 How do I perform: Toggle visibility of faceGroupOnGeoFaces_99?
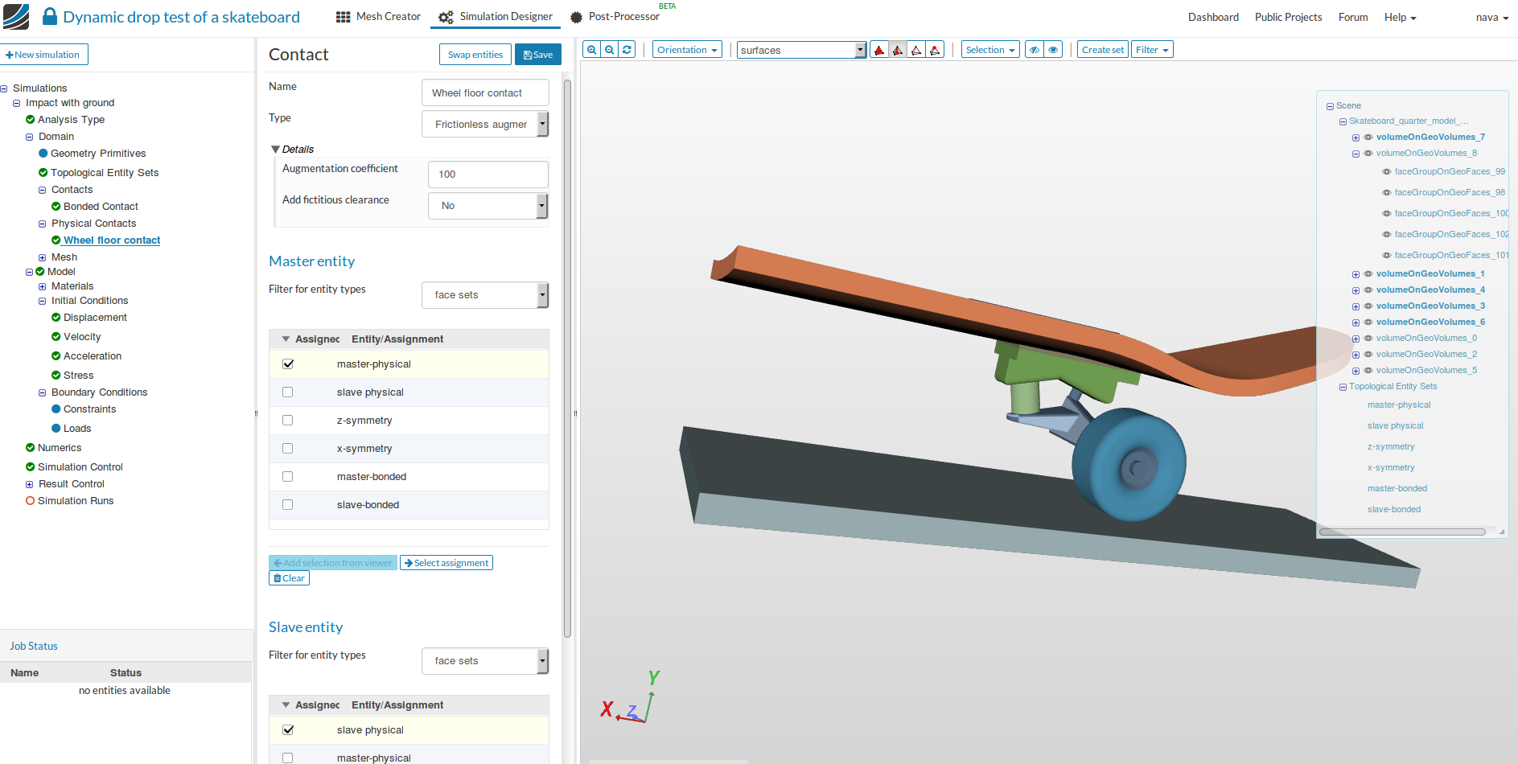pyautogui.click(x=1386, y=172)
